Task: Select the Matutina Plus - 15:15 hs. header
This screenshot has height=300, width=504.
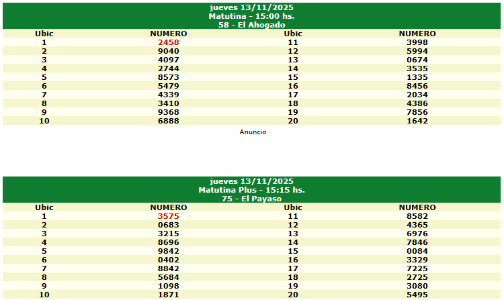Action: point(251,190)
